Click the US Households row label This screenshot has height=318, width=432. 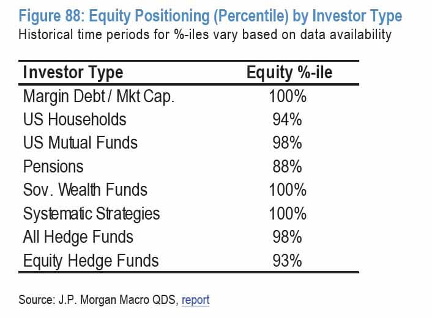[75, 119]
